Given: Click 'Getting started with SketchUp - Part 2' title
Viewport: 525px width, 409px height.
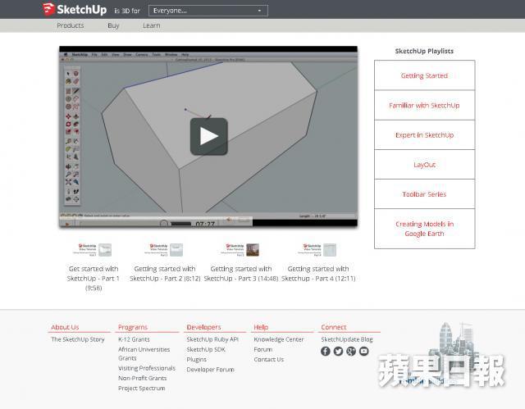Looking at the screenshot, I should point(165,274).
